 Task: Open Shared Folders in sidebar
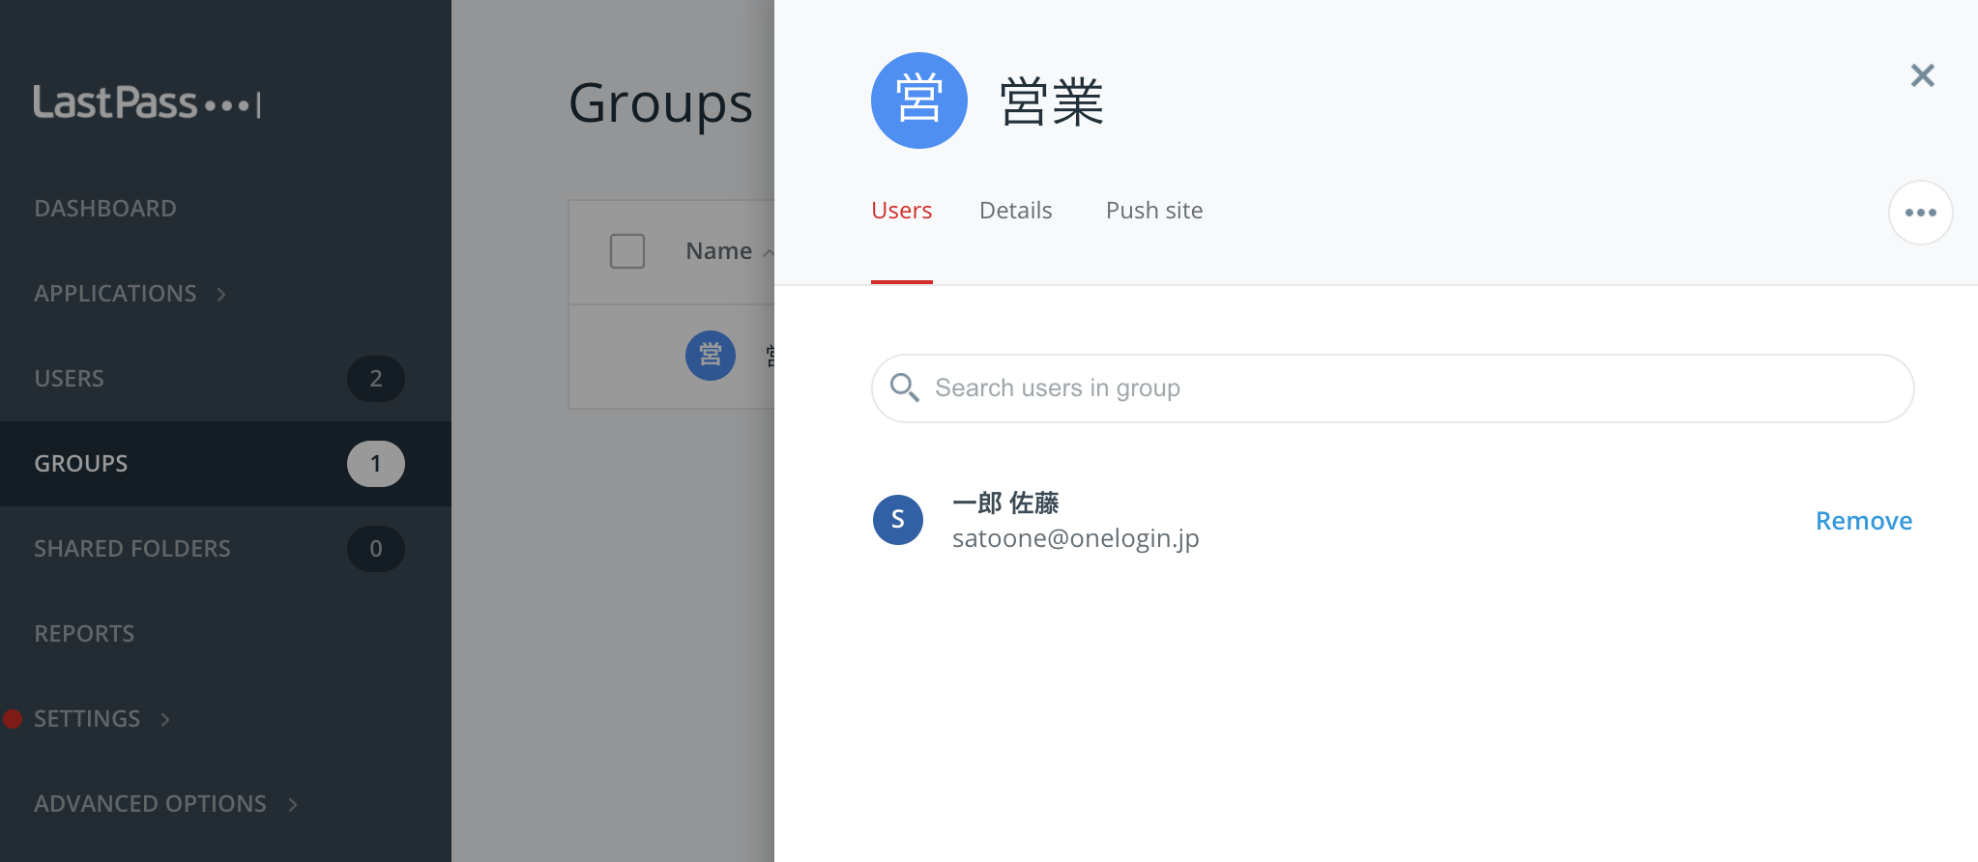coord(132,549)
